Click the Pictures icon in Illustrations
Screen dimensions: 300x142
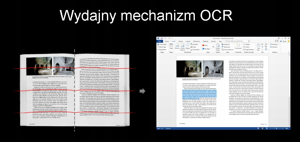(x=177, y=47)
